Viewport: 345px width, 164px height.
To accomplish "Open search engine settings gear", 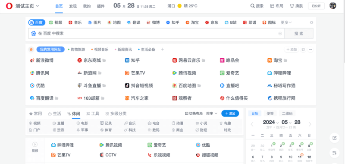I will click(x=311, y=22).
